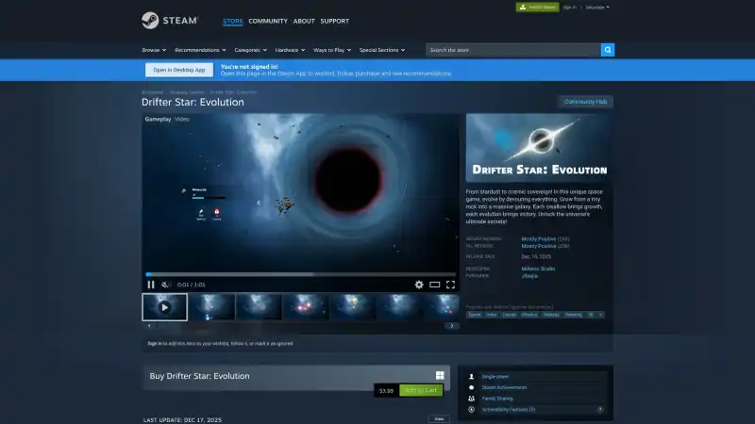Switch the video to fullscreen
The width and height of the screenshot is (755, 424).
pos(450,285)
